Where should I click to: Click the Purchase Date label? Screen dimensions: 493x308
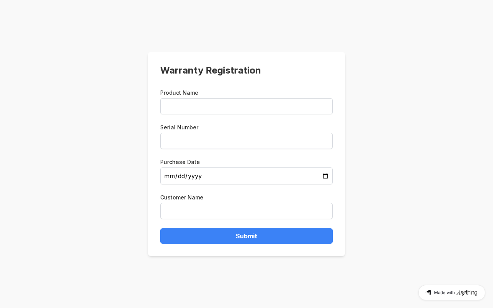coord(180,162)
